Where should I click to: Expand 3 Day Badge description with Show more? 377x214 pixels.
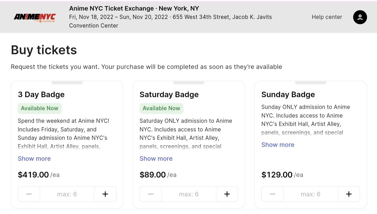(34, 159)
